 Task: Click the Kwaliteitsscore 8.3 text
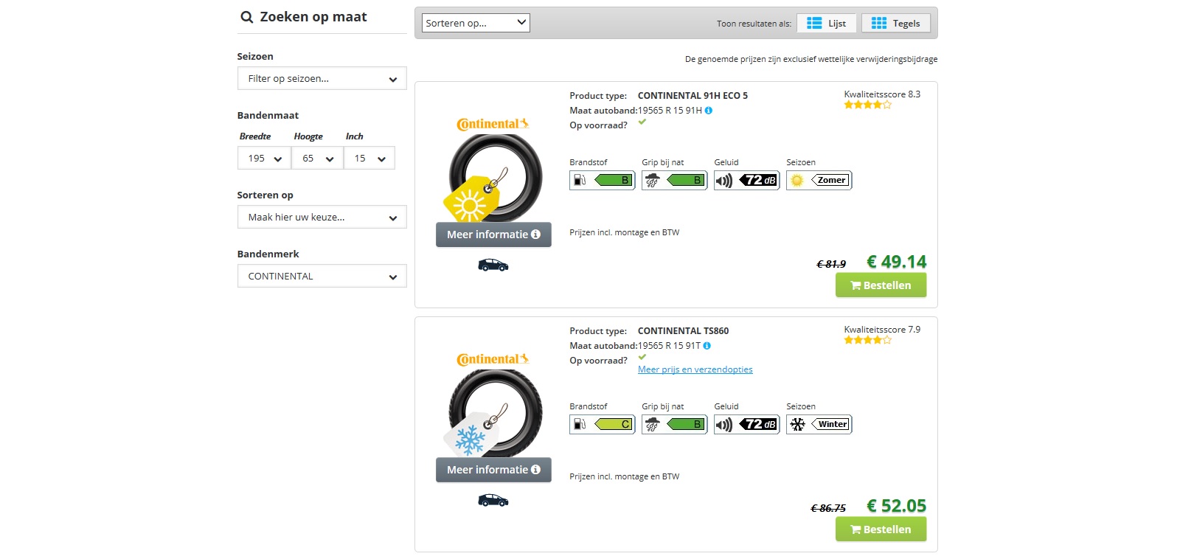click(882, 94)
